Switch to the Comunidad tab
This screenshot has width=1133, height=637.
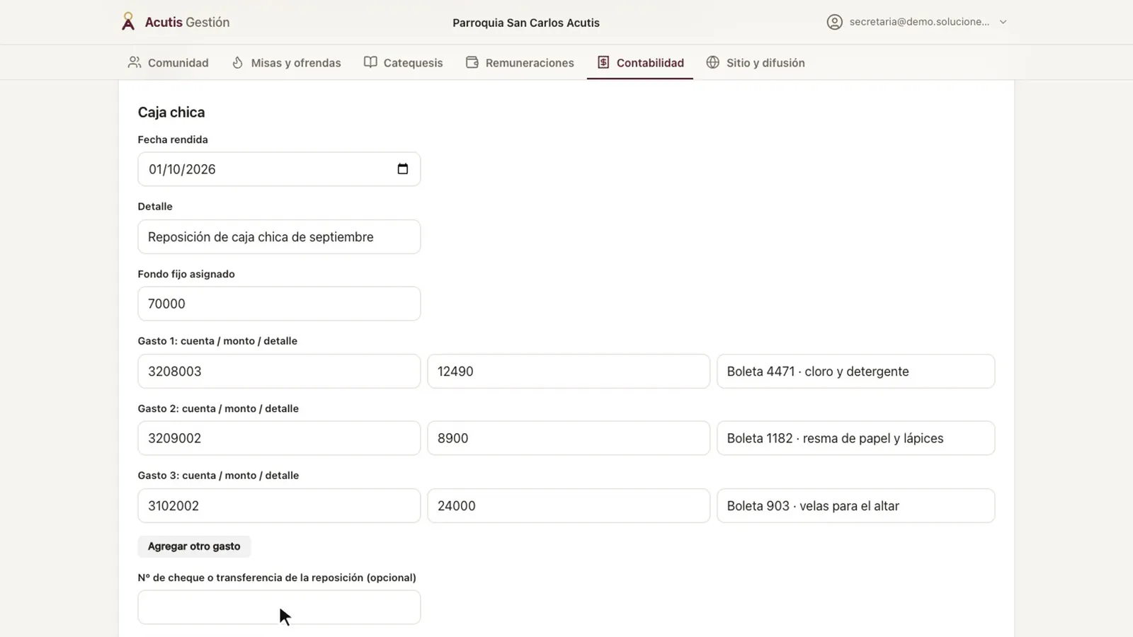click(169, 62)
